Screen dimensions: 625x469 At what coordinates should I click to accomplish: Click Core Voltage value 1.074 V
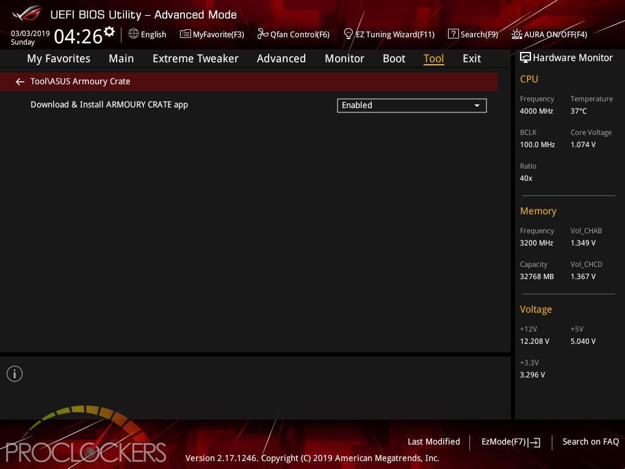tap(583, 144)
